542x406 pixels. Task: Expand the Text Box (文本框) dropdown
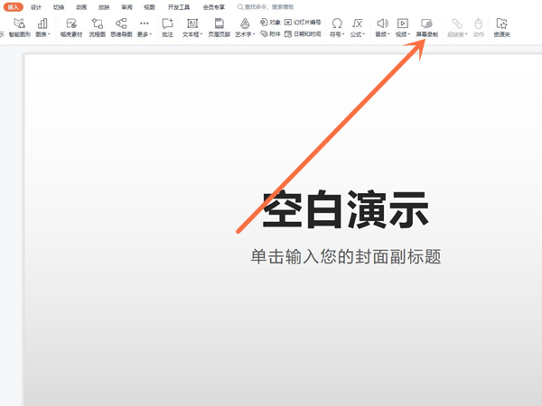pyautogui.click(x=192, y=33)
